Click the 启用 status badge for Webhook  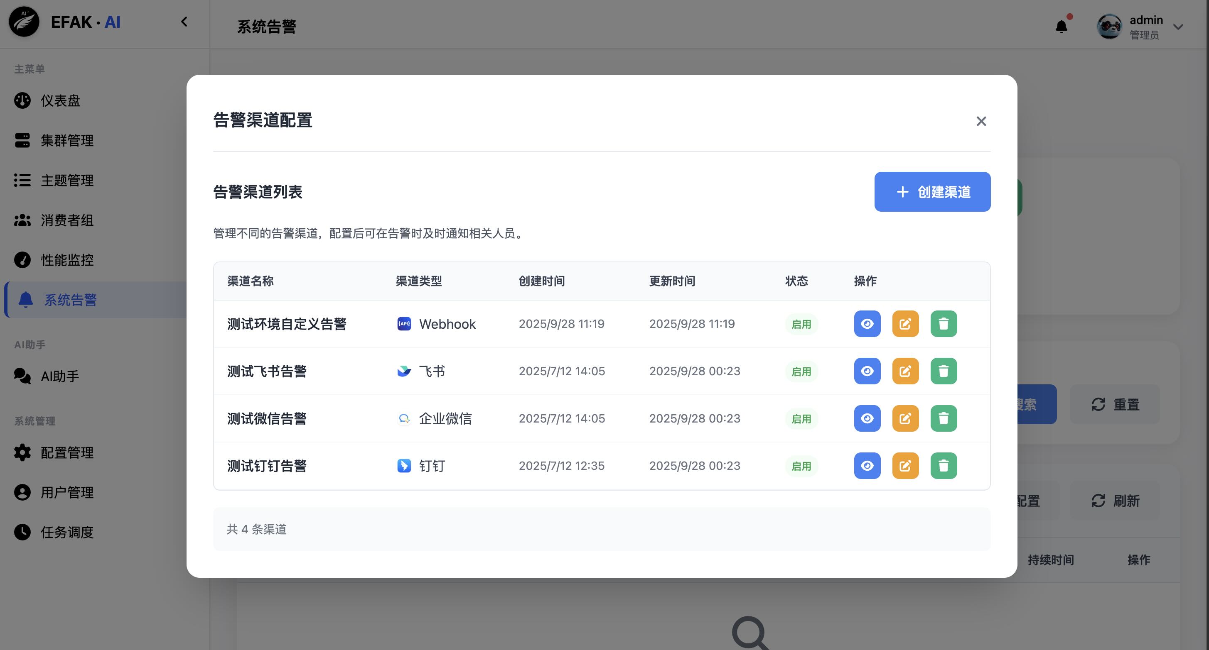[x=801, y=324]
